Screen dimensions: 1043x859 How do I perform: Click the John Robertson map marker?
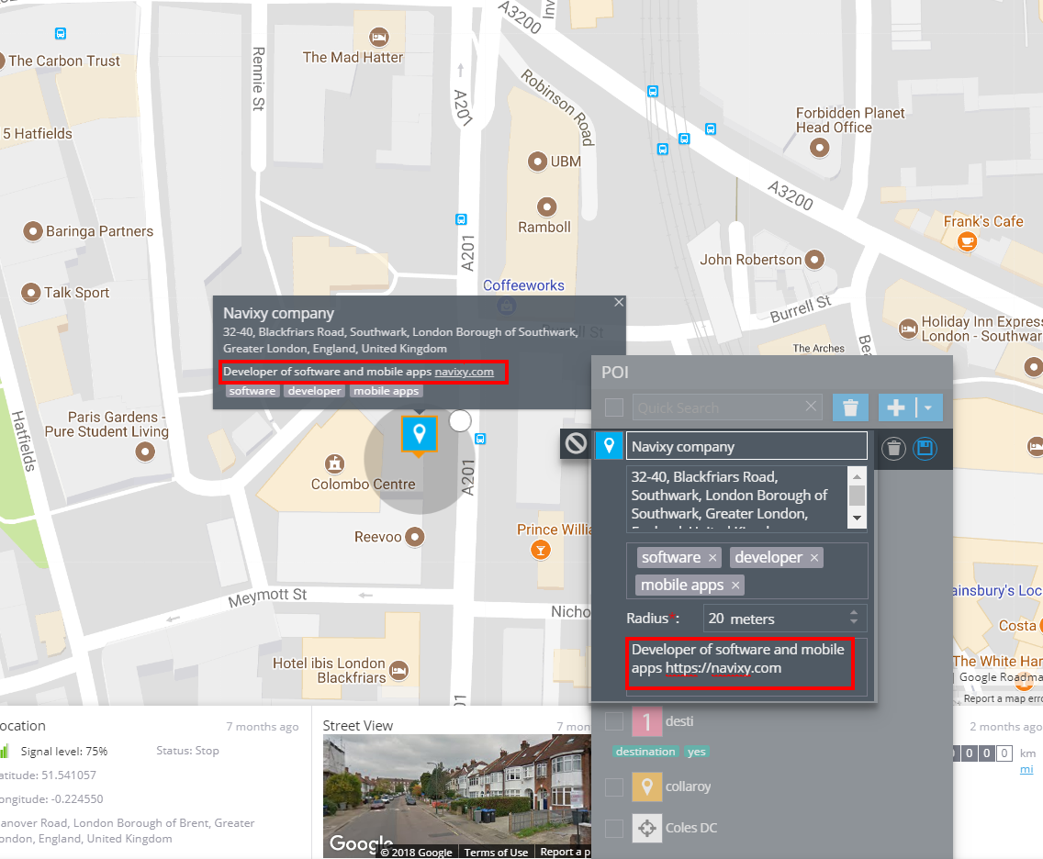point(814,260)
